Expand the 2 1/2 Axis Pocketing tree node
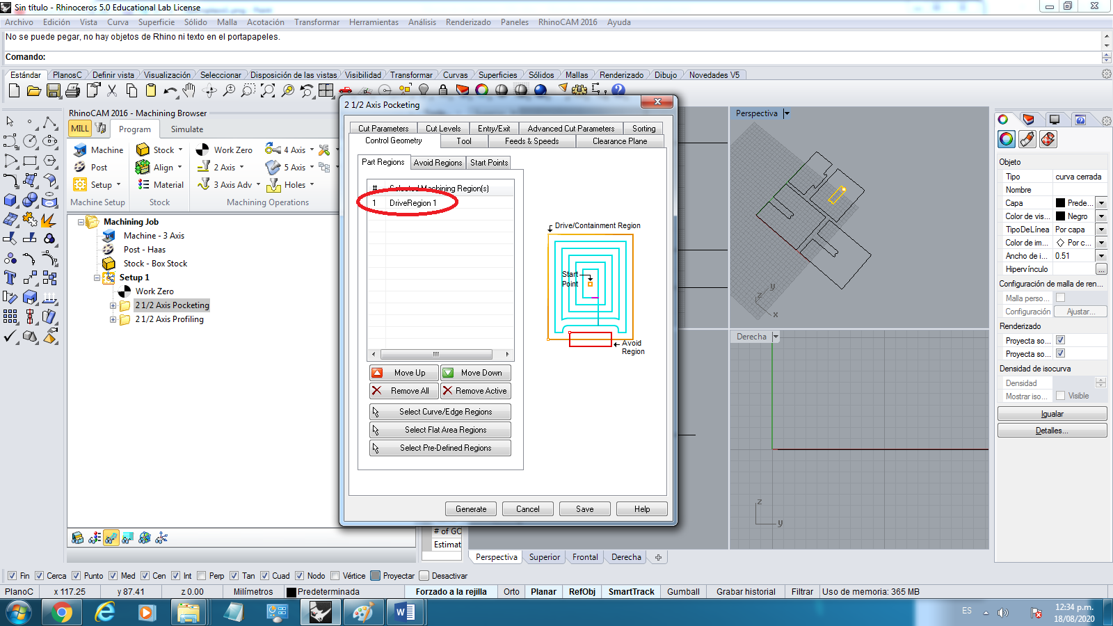1113x626 pixels. [x=113, y=305]
